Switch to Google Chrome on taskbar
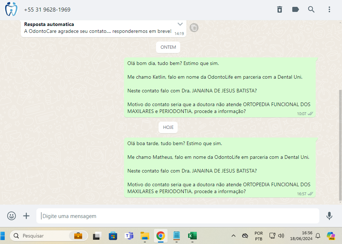 [x=160, y=236]
